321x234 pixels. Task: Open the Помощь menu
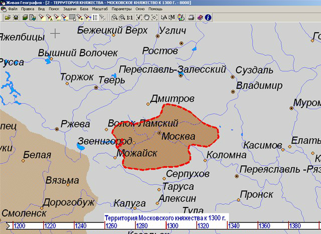pyautogui.click(x=155, y=9)
